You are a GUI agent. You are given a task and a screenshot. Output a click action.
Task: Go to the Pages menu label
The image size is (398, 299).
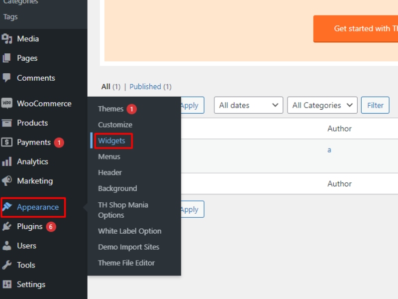pos(27,58)
